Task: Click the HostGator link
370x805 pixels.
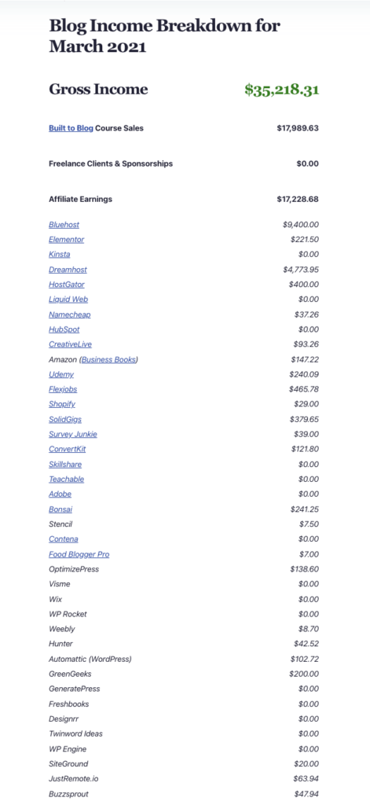Action: click(67, 284)
